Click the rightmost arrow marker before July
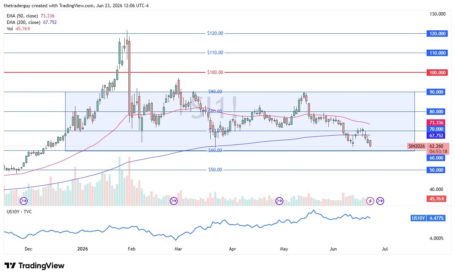The height and width of the screenshot is (277, 455). click(x=380, y=201)
